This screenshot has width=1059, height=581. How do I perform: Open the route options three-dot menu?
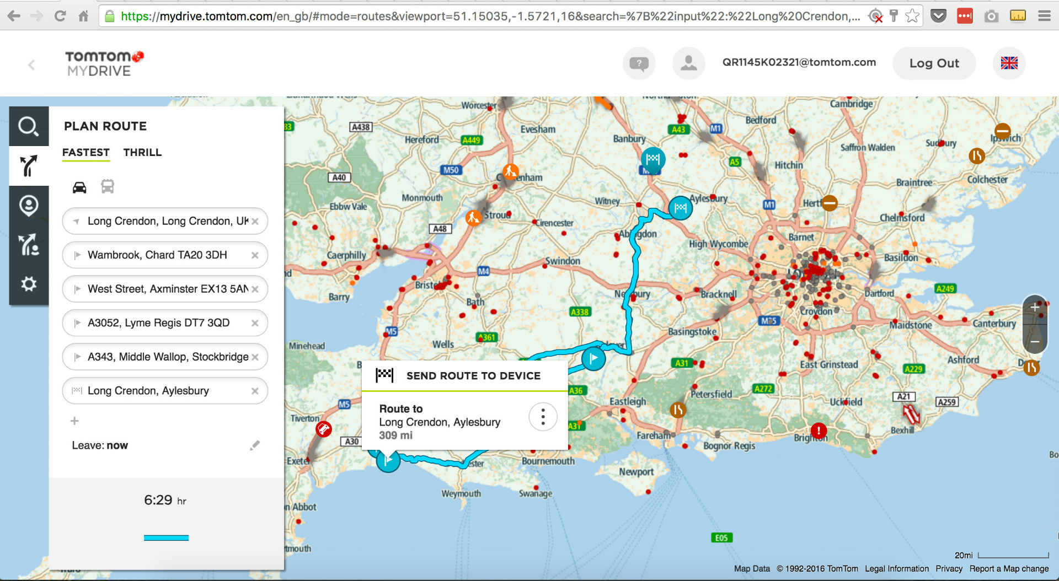click(x=543, y=417)
